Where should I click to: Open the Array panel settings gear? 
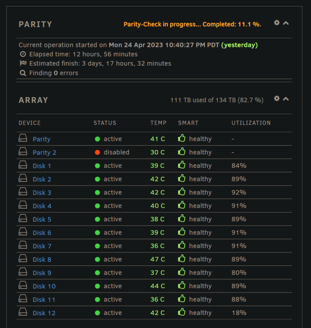point(277,98)
